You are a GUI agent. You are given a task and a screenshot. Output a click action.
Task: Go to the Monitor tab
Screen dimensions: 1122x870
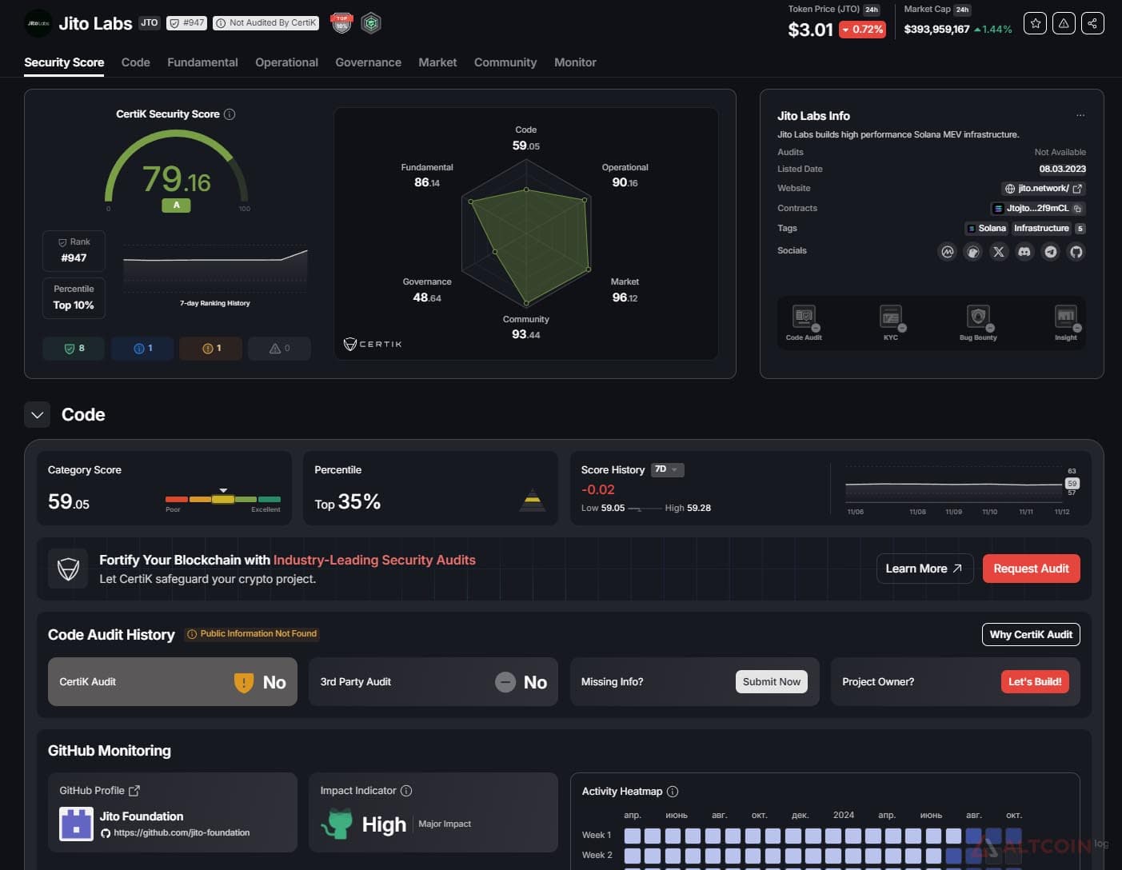pyautogui.click(x=575, y=62)
